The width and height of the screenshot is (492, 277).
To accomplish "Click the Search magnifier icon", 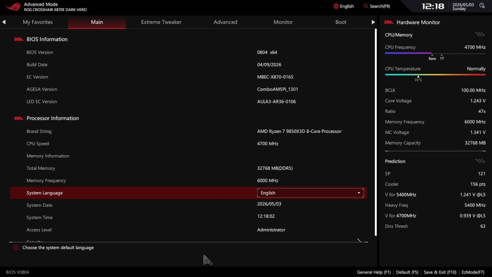I will pyautogui.click(x=366, y=6).
